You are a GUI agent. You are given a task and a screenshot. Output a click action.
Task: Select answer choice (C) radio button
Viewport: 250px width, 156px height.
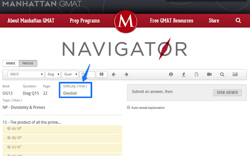coord(9,147)
